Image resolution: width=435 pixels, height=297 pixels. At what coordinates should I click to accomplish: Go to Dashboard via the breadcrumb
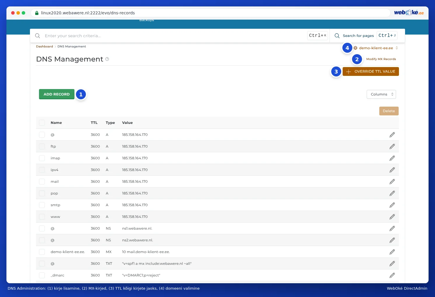pos(45,47)
